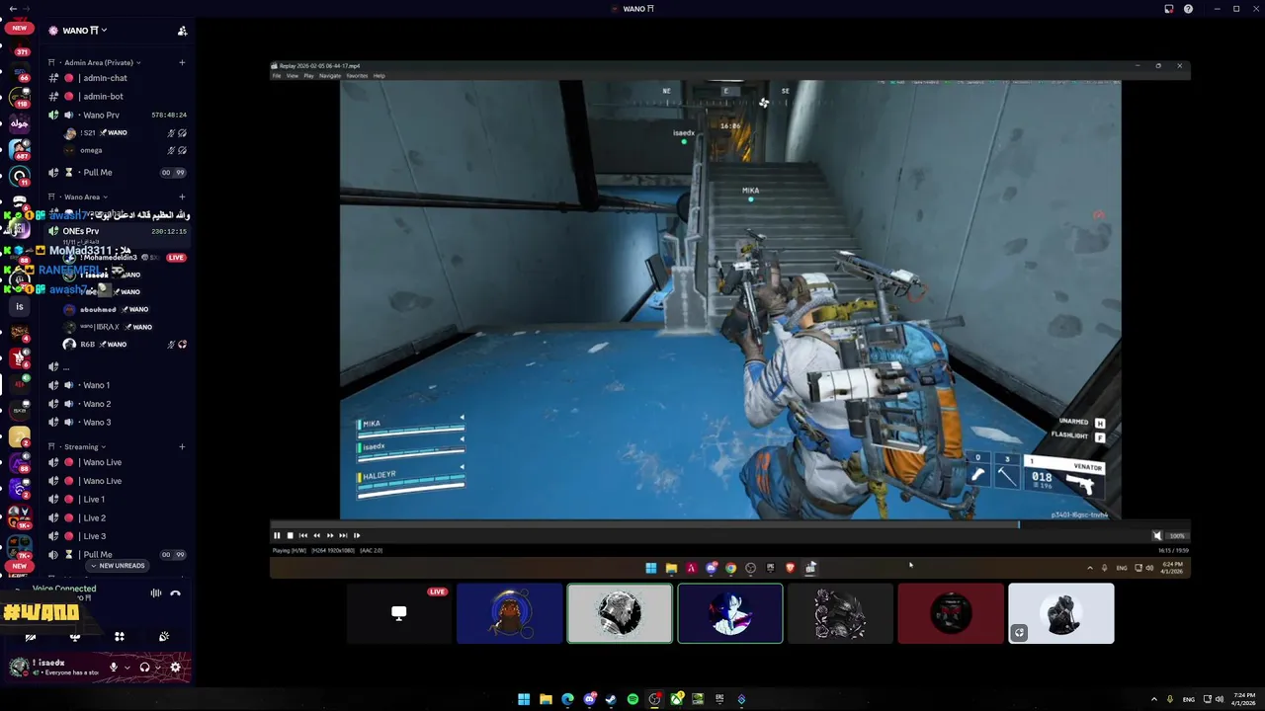The image size is (1265, 711).
Task: Mute the microphone in the user panel
Action: pos(114,668)
